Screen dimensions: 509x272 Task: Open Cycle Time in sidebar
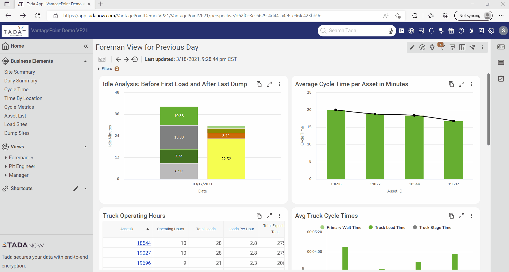(16, 90)
